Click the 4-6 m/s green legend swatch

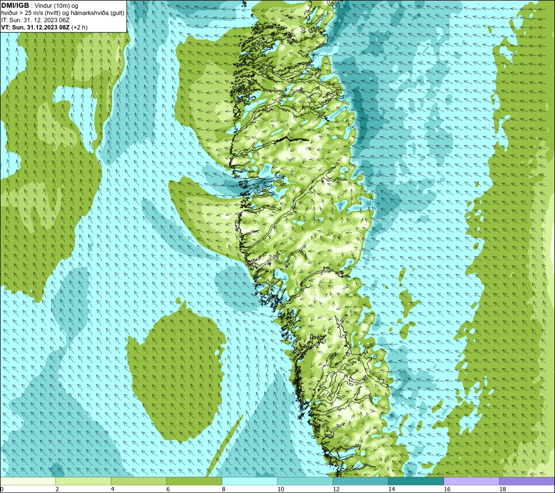pyautogui.click(x=139, y=481)
